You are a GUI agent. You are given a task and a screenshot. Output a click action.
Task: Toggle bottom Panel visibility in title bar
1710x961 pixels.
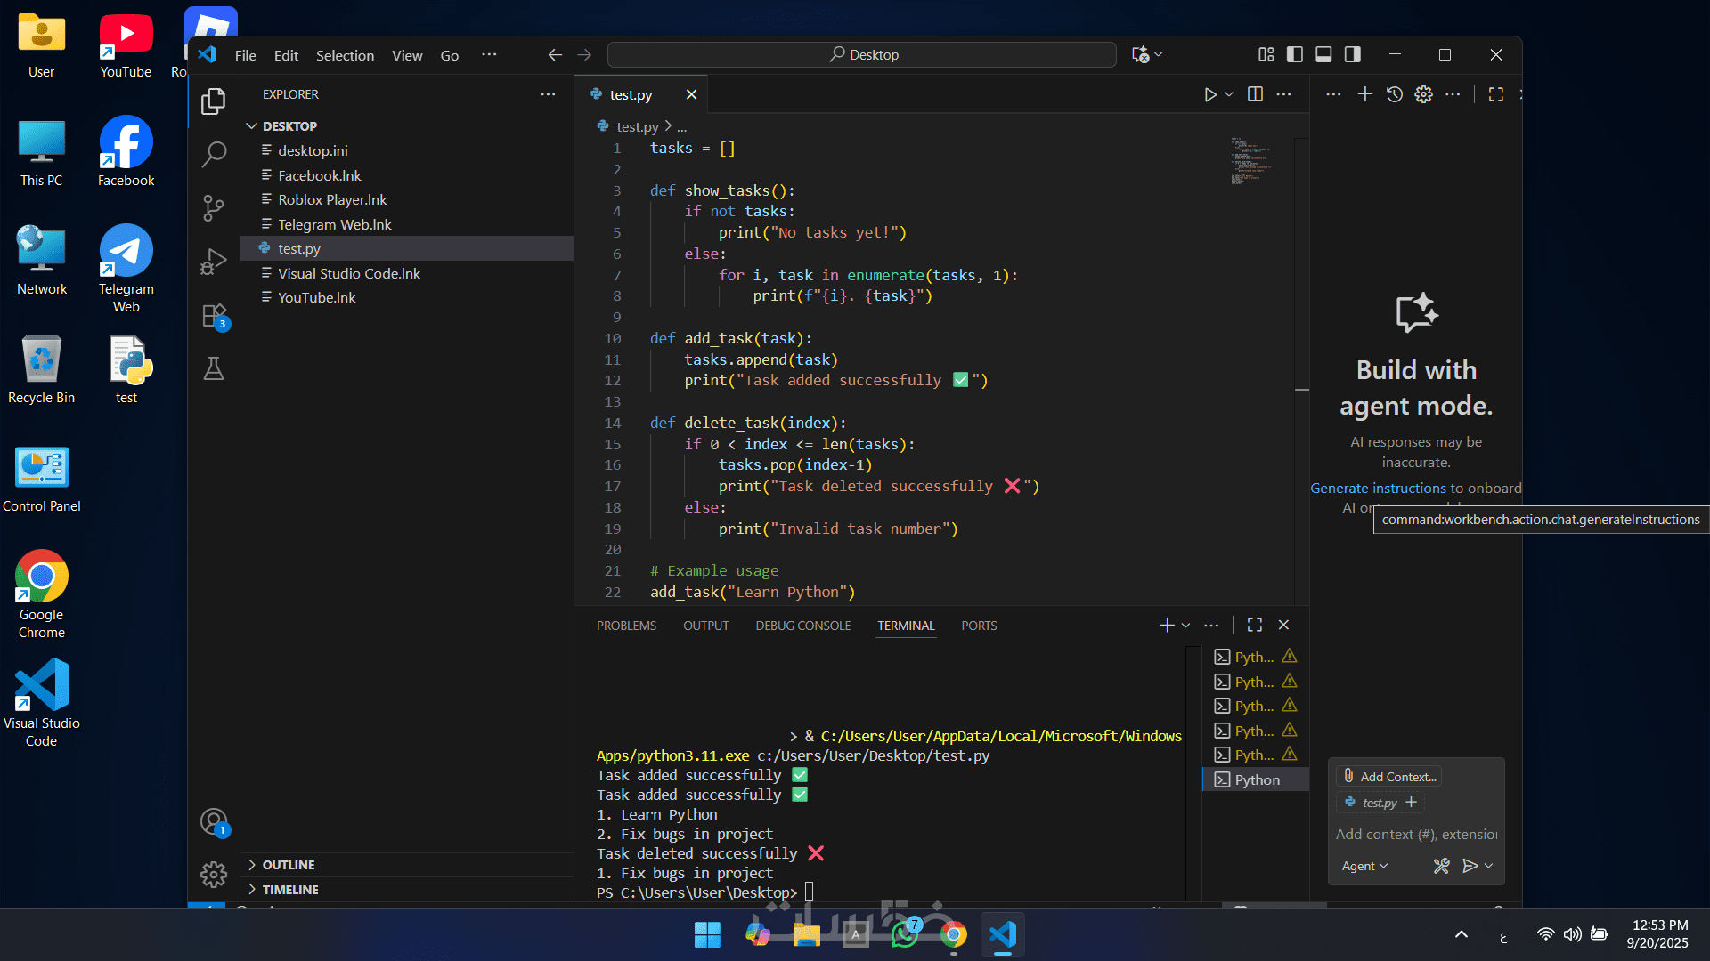1323,55
